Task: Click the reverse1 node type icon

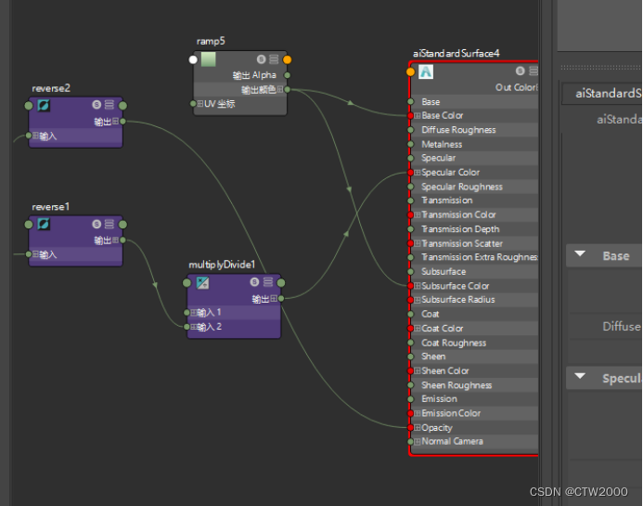Action: tap(44, 224)
